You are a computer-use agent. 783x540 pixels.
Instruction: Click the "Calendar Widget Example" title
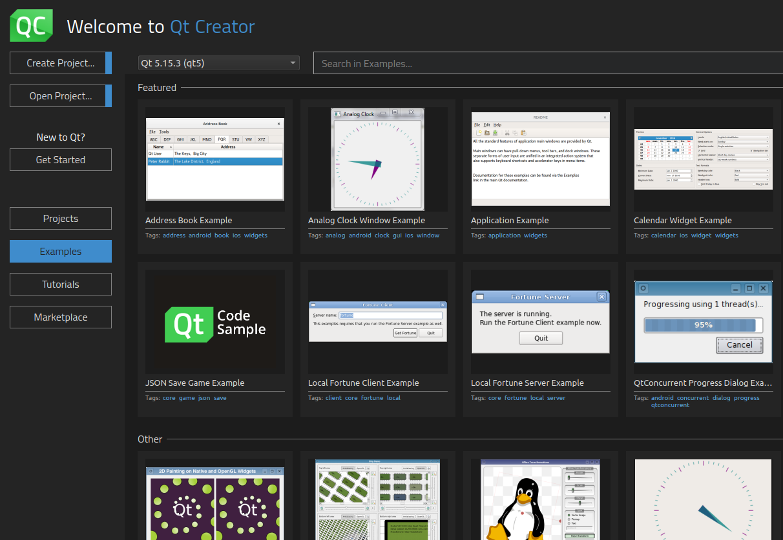pyautogui.click(x=683, y=221)
